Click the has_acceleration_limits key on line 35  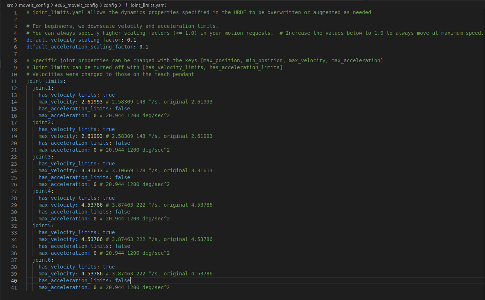[x=74, y=246]
